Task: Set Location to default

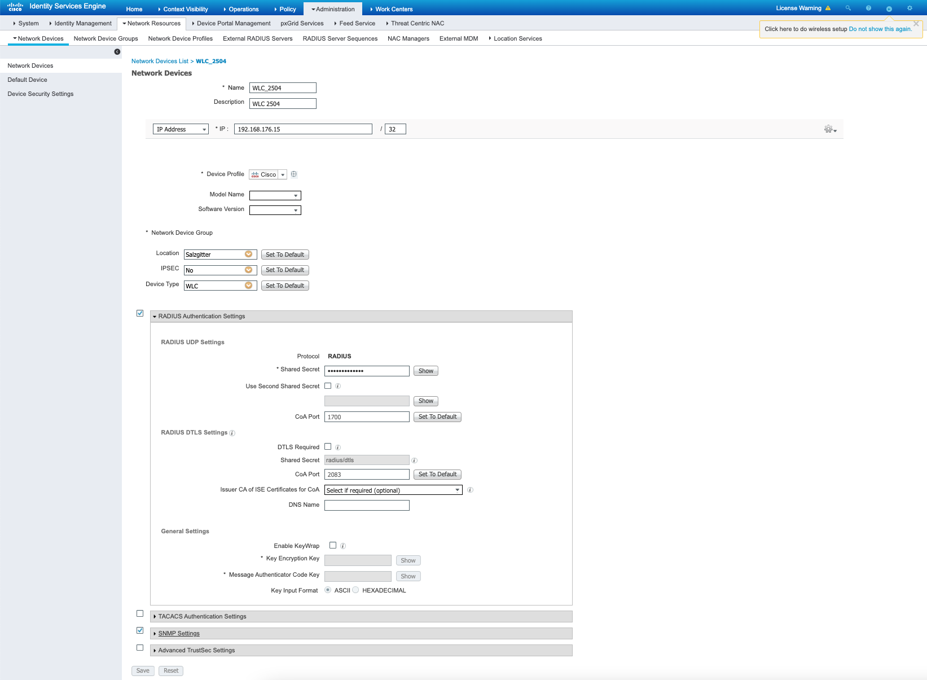Action: coord(285,255)
